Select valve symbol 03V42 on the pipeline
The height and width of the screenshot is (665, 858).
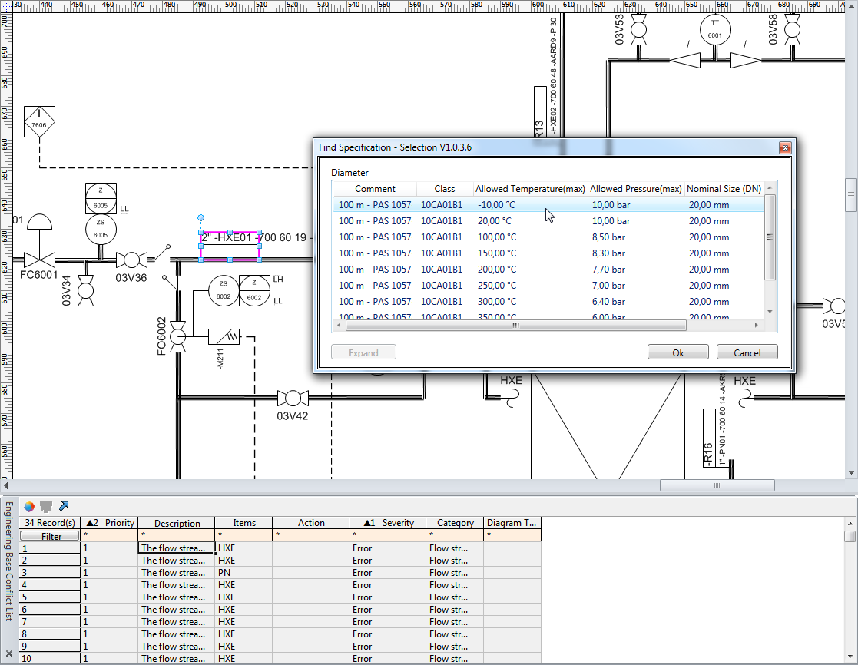pyautogui.click(x=292, y=398)
